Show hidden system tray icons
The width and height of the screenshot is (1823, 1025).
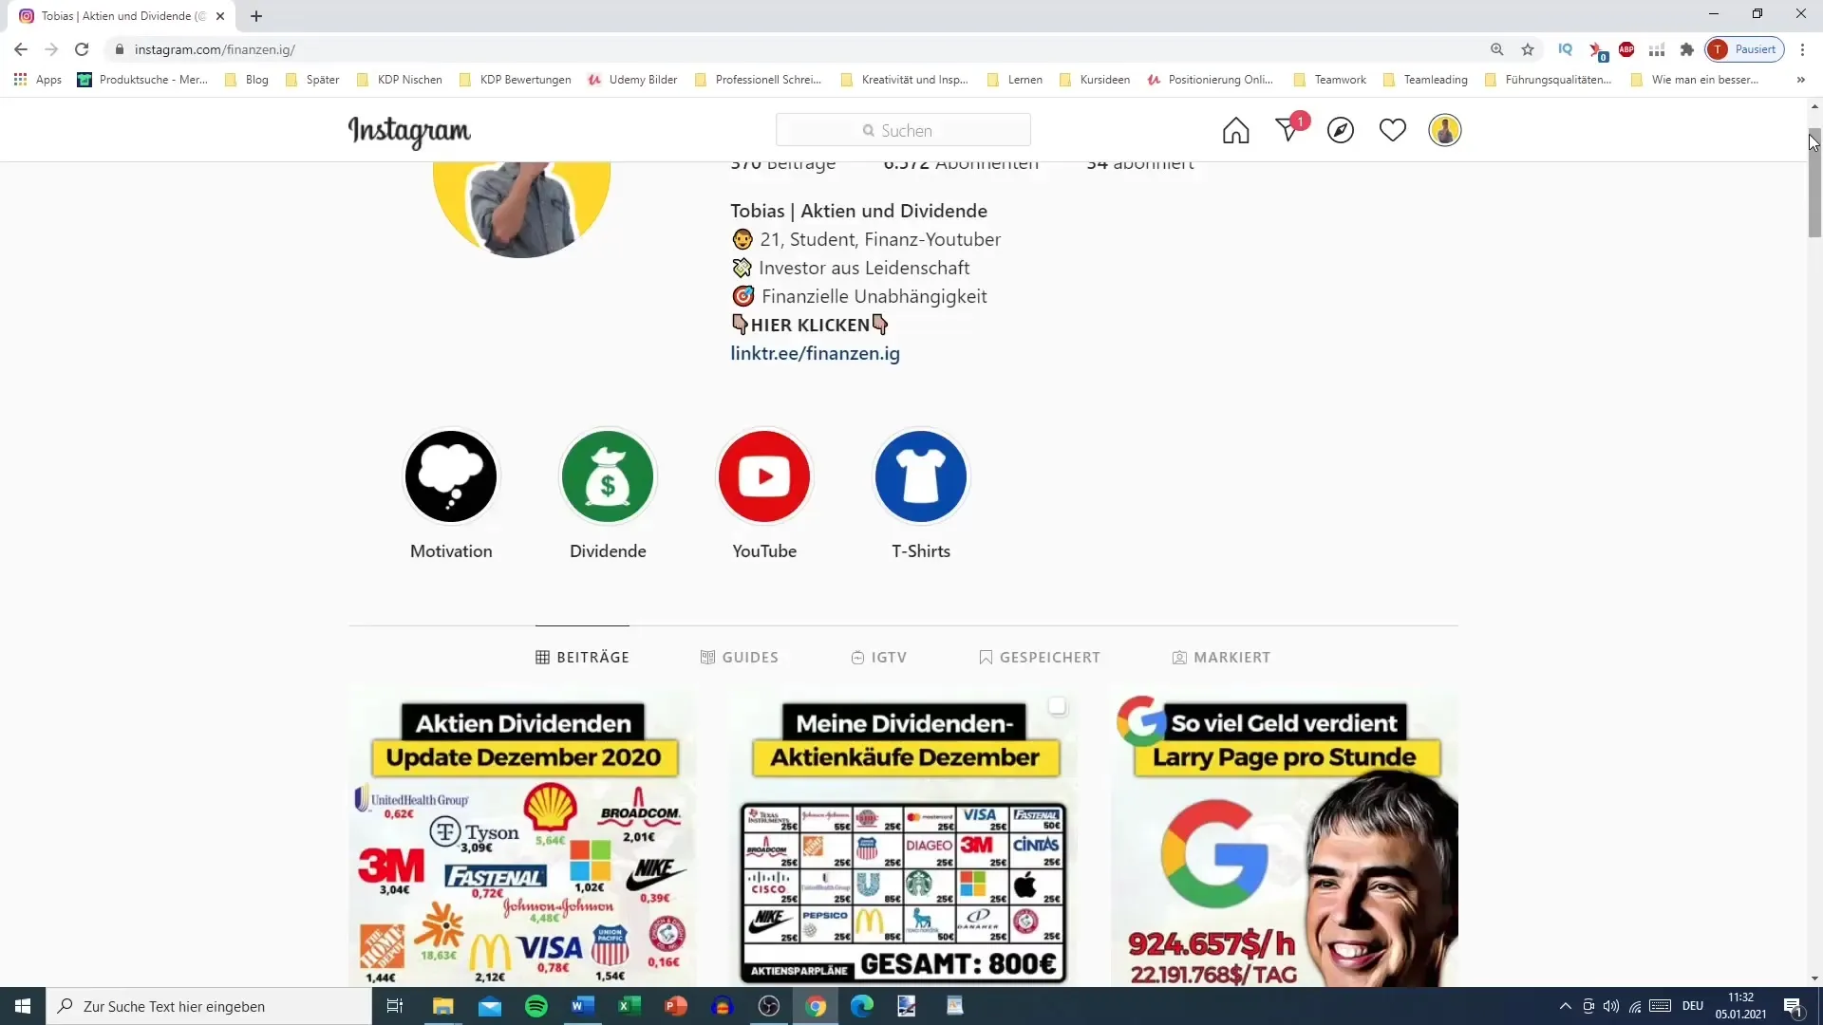[1565, 1006]
